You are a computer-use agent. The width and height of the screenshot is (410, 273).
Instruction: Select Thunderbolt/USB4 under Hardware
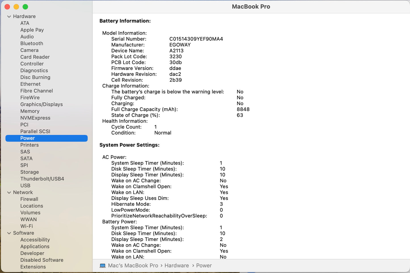click(42, 179)
